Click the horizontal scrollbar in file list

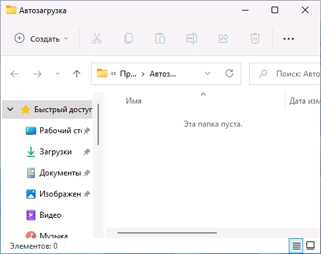point(167,233)
